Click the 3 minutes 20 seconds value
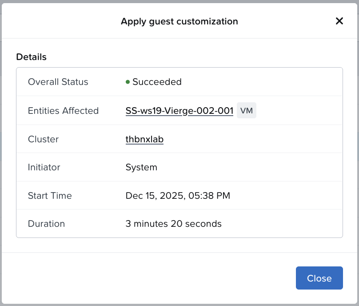The width and height of the screenshot is (359, 306). (x=173, y=224)
